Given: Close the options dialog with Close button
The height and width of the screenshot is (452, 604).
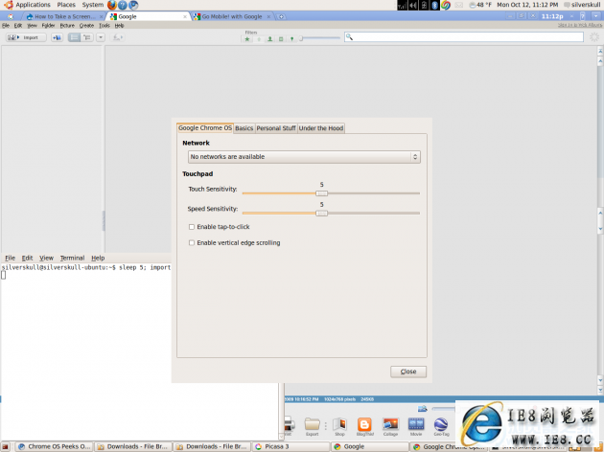Looking at the screenshot, I should click(408, 372).
